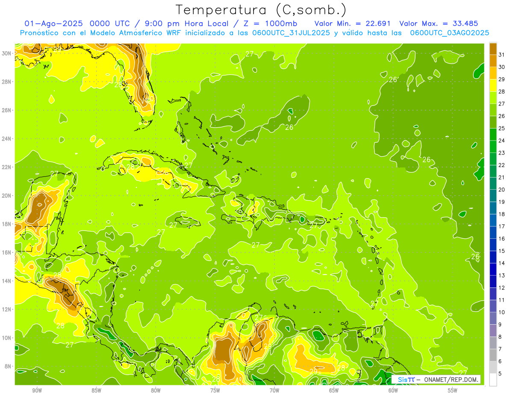
Task: Select the "0600UTC_31JUL2025" initialization timestamp
Action: [291, 33]
